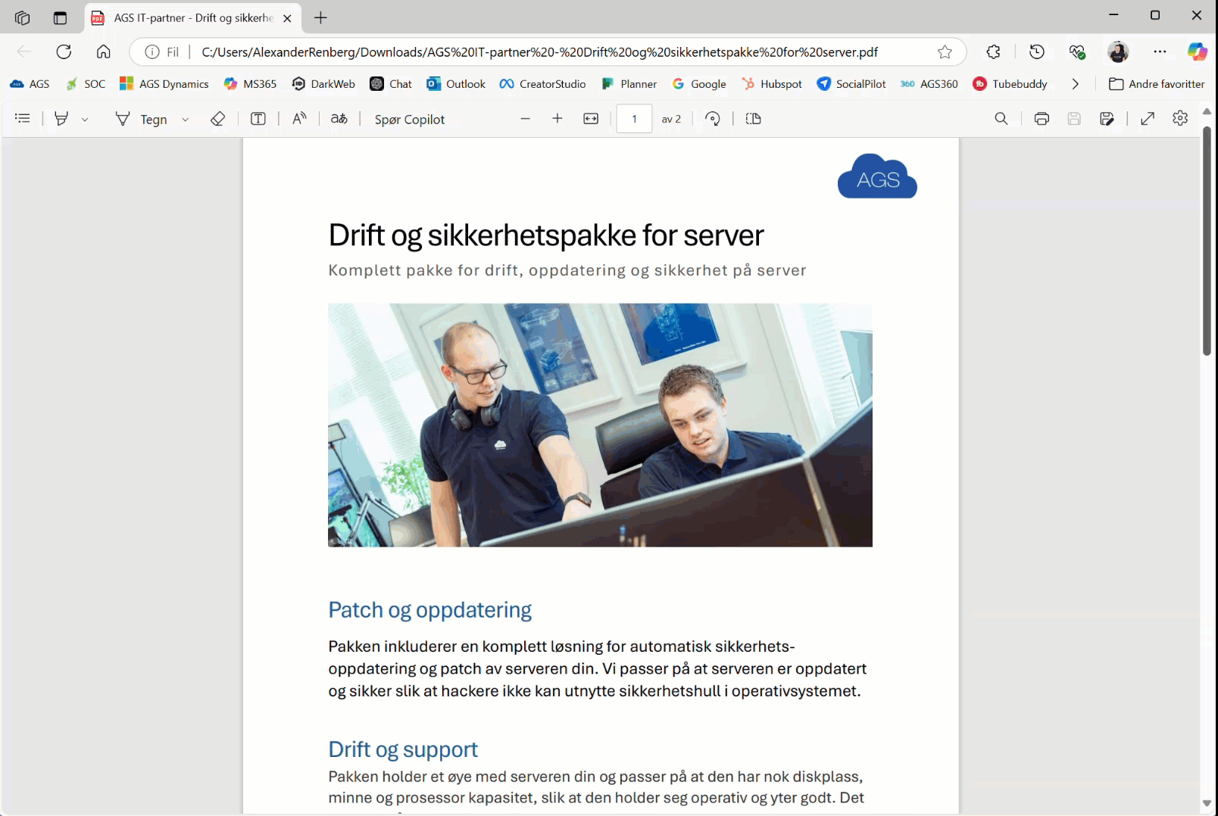The image size is (1218, 816).
Task: Open Copilot sidebar icon
Action: (x=1198, y=51)
